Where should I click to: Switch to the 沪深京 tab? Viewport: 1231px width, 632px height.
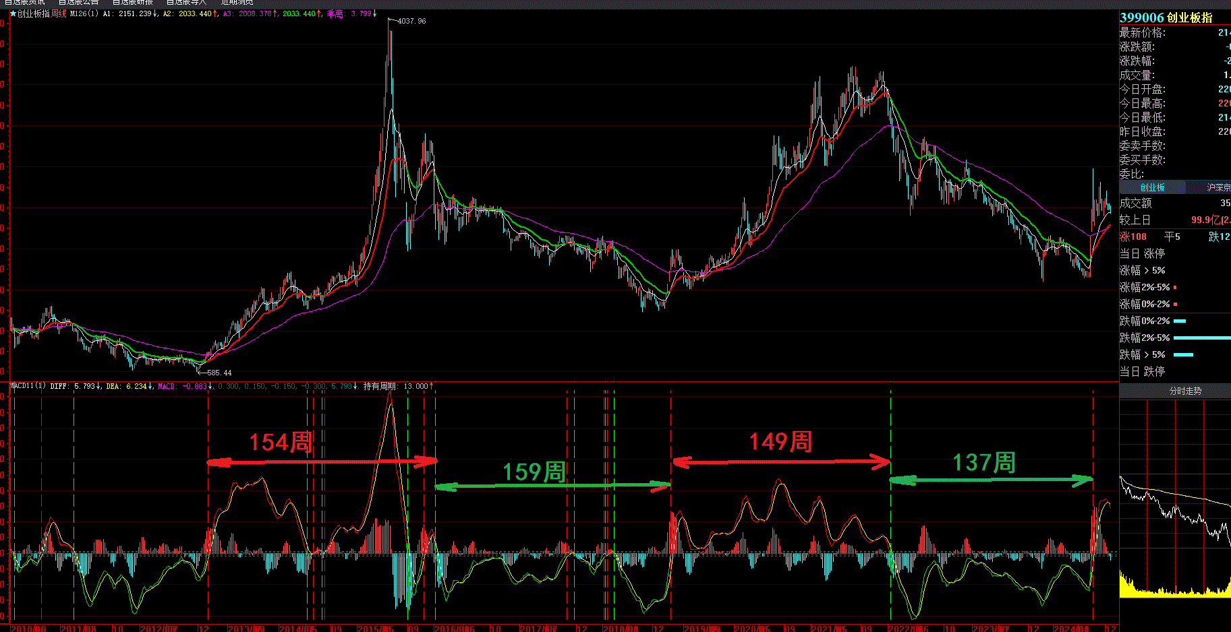[1218, 187]
